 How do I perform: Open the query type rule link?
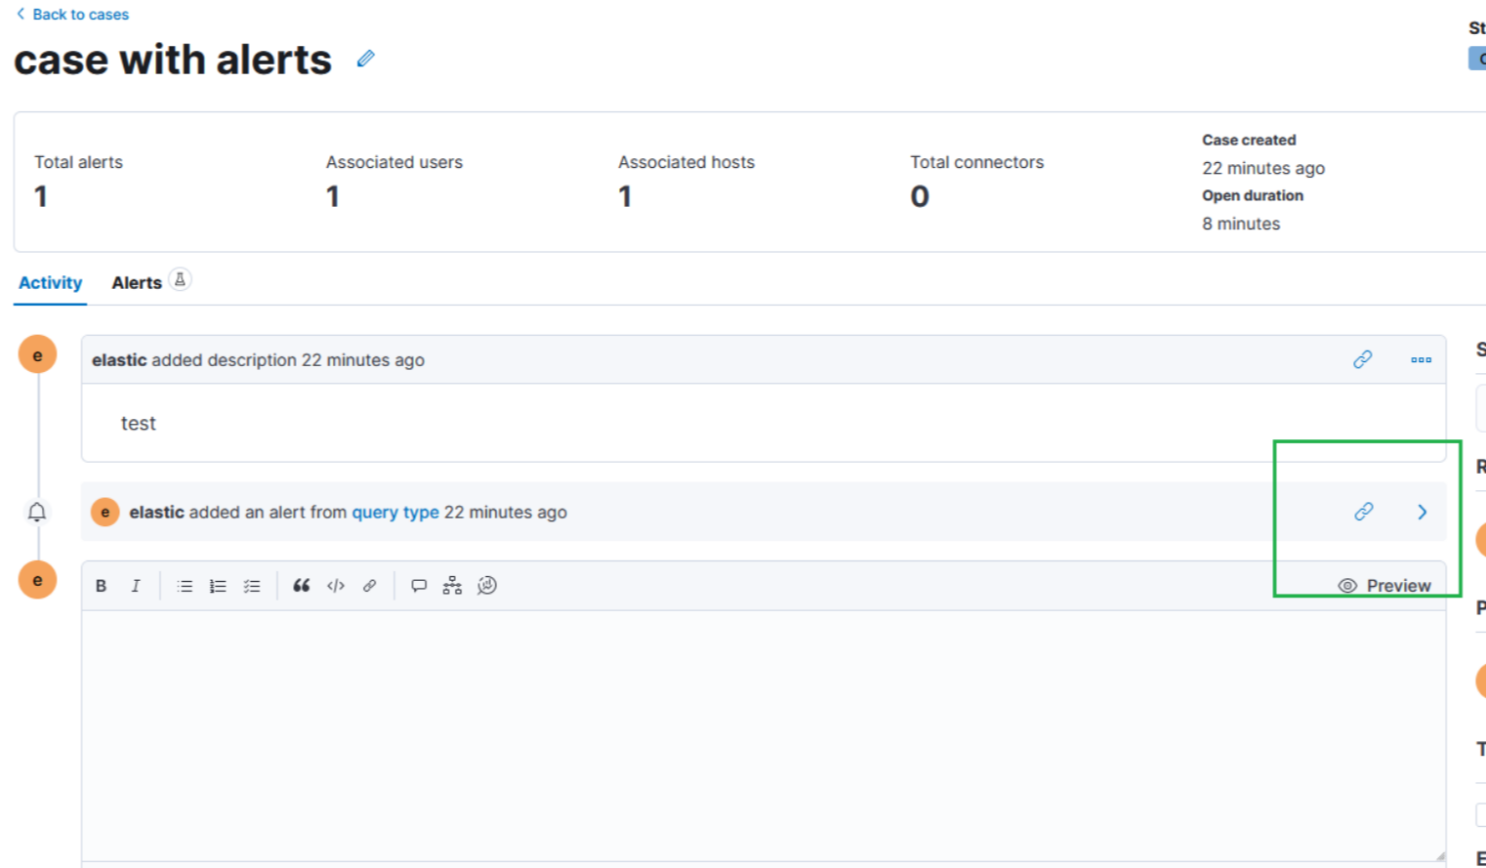[x=395, y=513]
